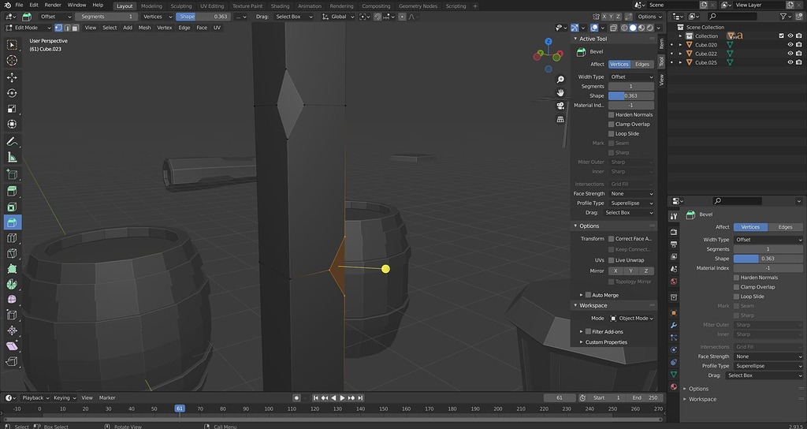Activate the Rotate tool
807x429 pixels.
click(12, 93)
